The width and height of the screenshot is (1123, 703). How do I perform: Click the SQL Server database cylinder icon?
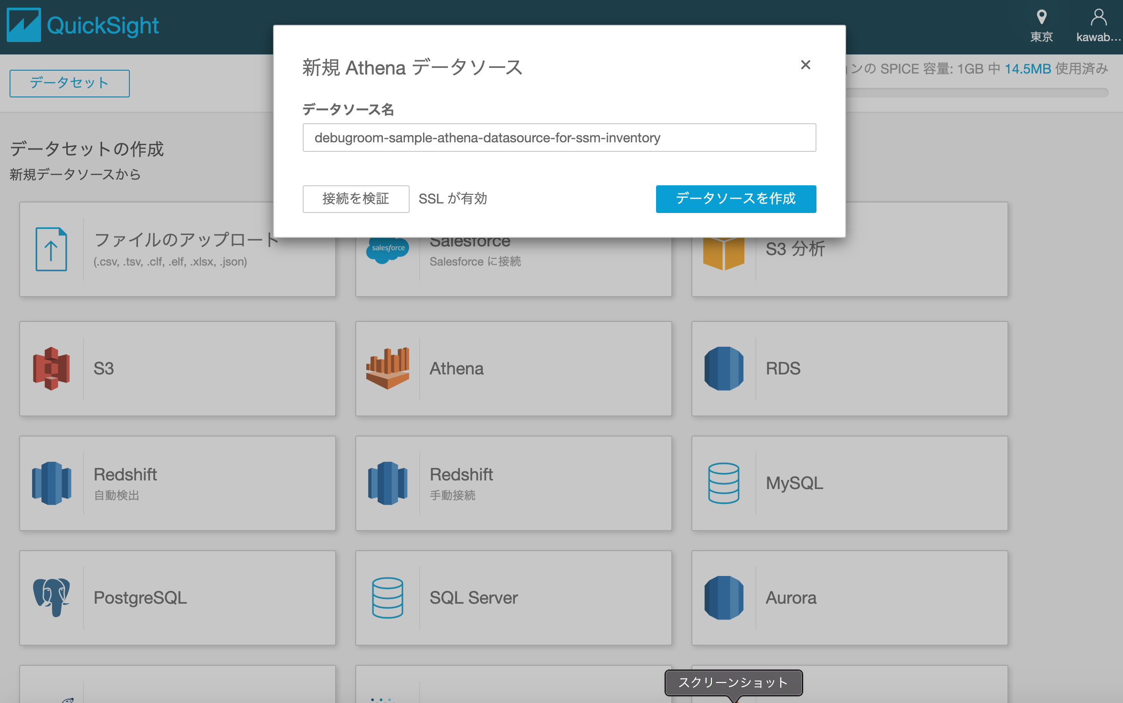pyautogui.click(x=388, y=598)
